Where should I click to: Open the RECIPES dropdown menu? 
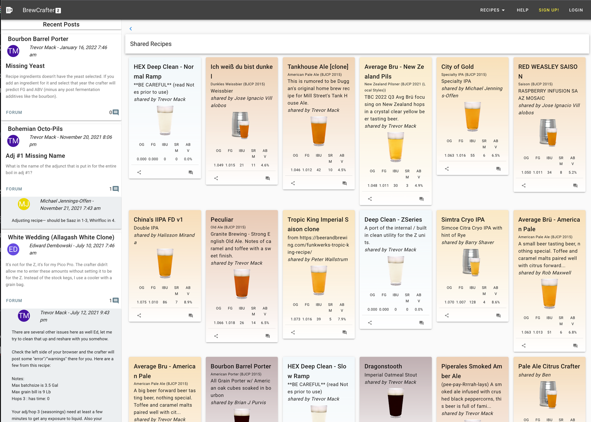click(x=492, y=10)
